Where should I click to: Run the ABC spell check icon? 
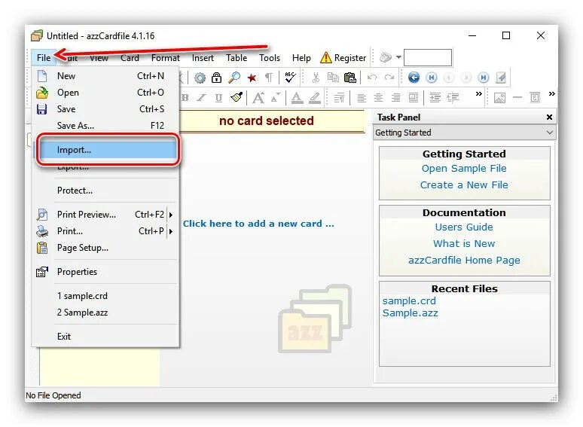[x=290, y=77]
